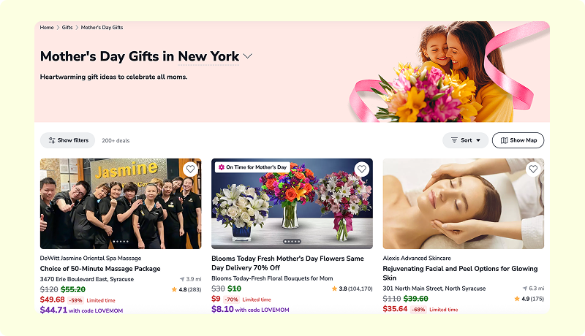Click the location arrow icon next to 6.3 mi
This screenshot has height=336, width=585.
525,289
